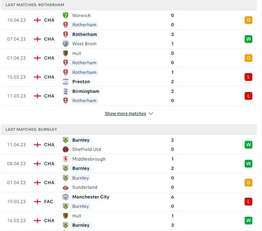Click the green W badge for Sheffield Utd match
Image resolution: width=262 pixels, height=231 pixels.
pyautogui.click(x=248, y=145)
